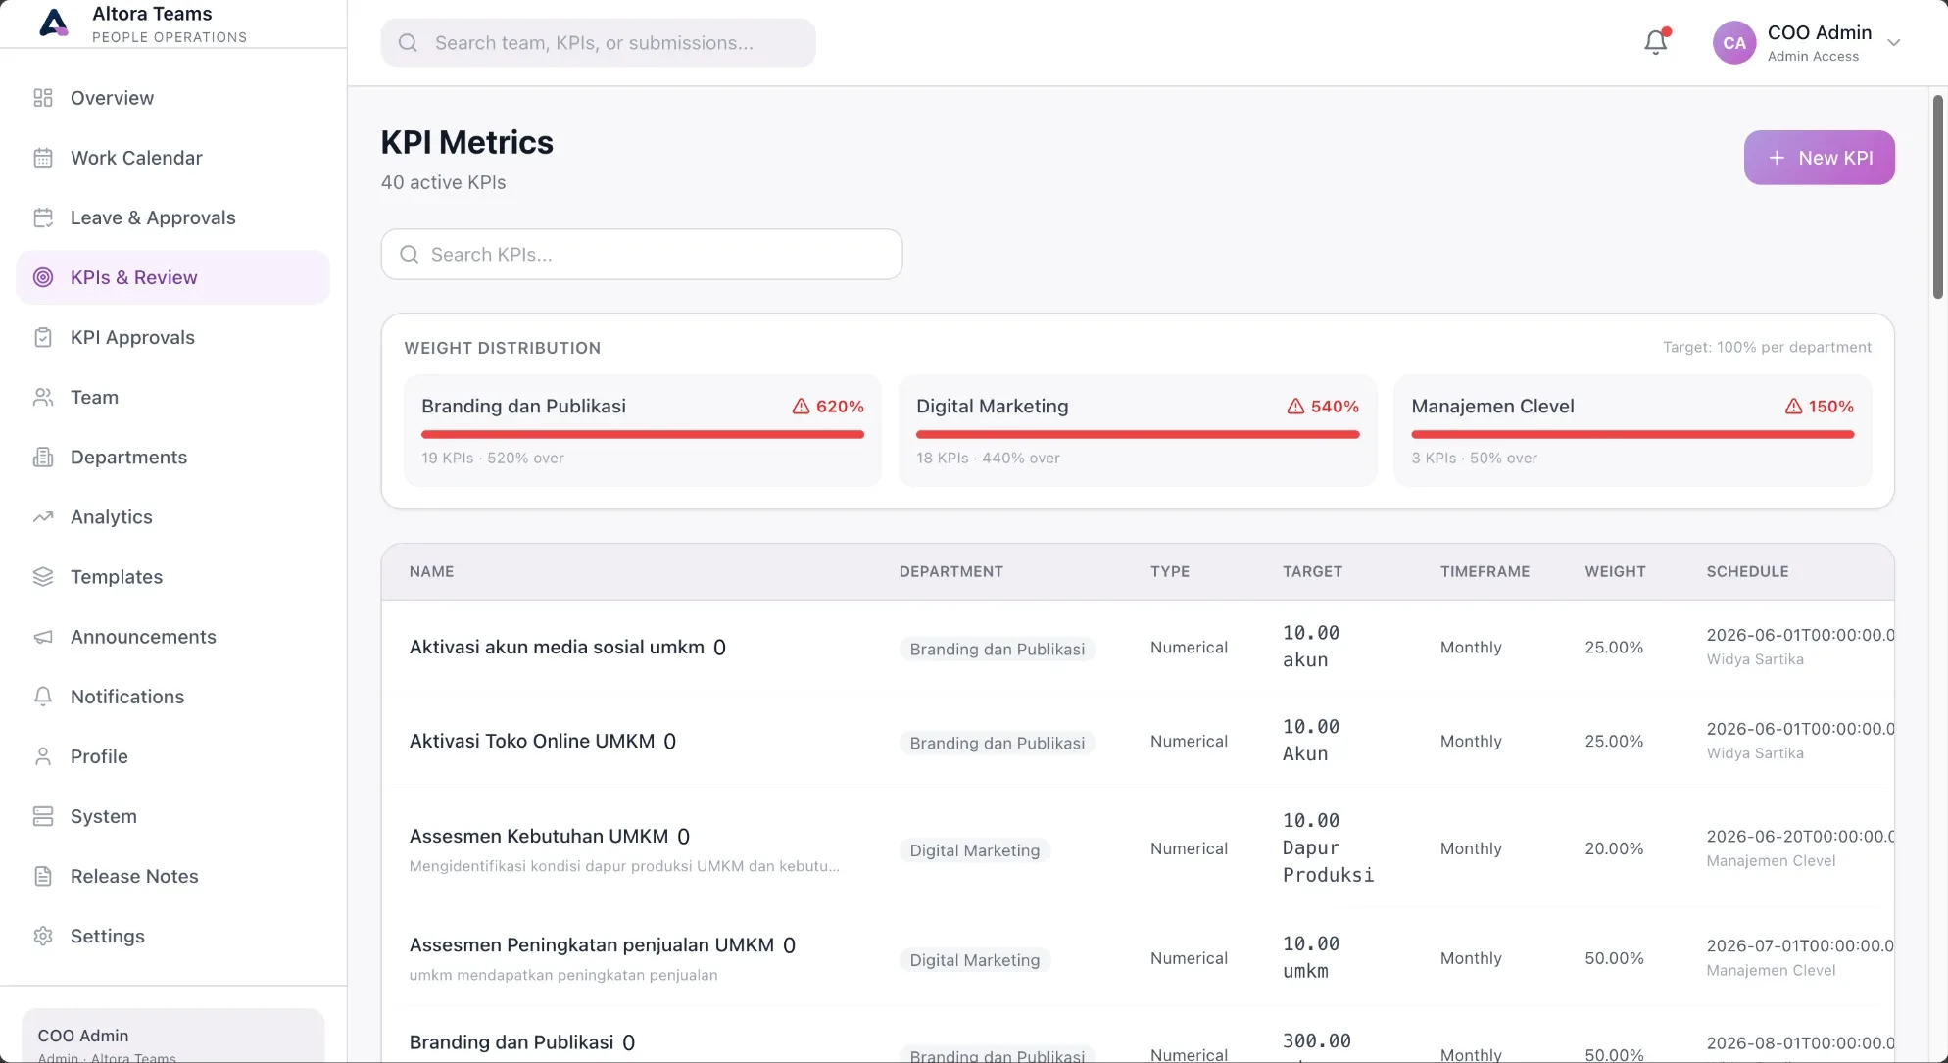Screen dimensions: 1948x1063
Task: Click the Digital Marketing red progress bar
Action: (x=1138, y=434)
